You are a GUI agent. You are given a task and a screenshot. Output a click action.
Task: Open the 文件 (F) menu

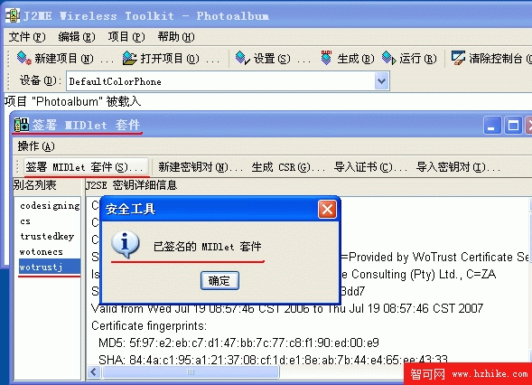click(27, 37)
